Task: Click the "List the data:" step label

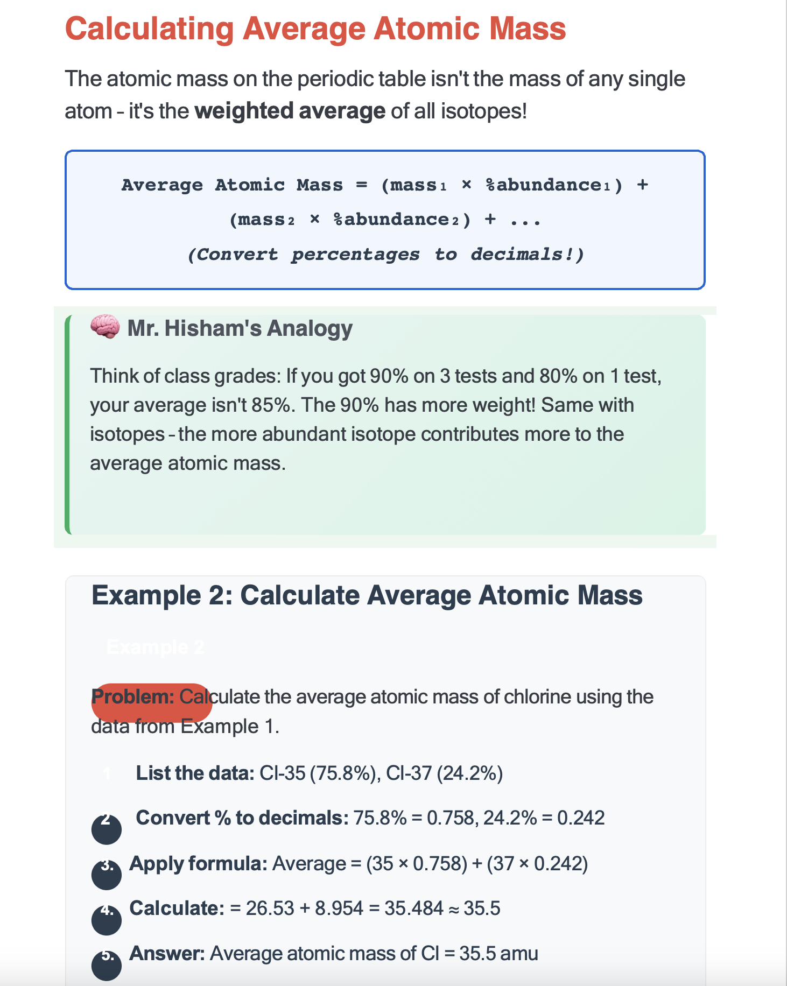Action: (195, 773)
